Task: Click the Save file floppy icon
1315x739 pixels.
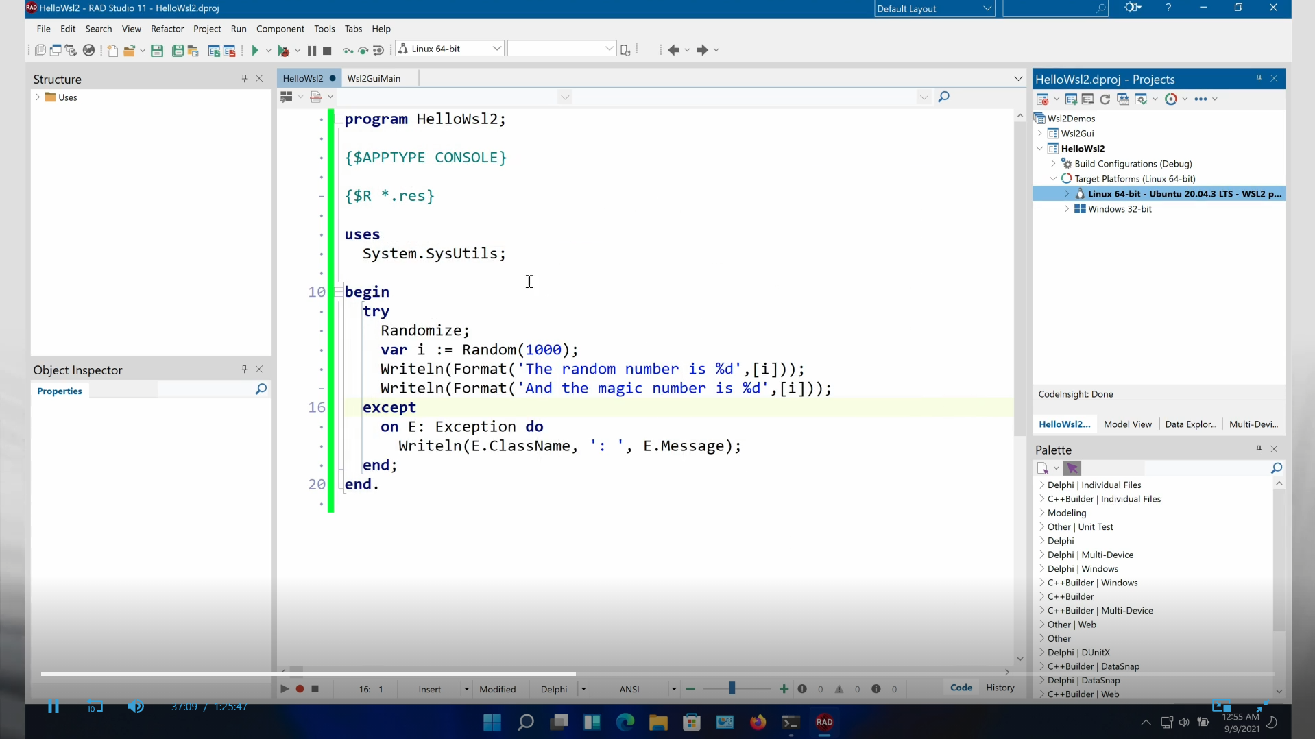Action: 157,50
